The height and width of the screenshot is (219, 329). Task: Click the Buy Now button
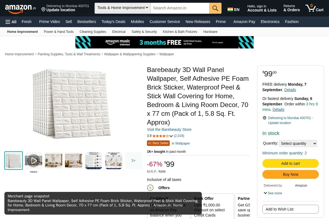291,174
